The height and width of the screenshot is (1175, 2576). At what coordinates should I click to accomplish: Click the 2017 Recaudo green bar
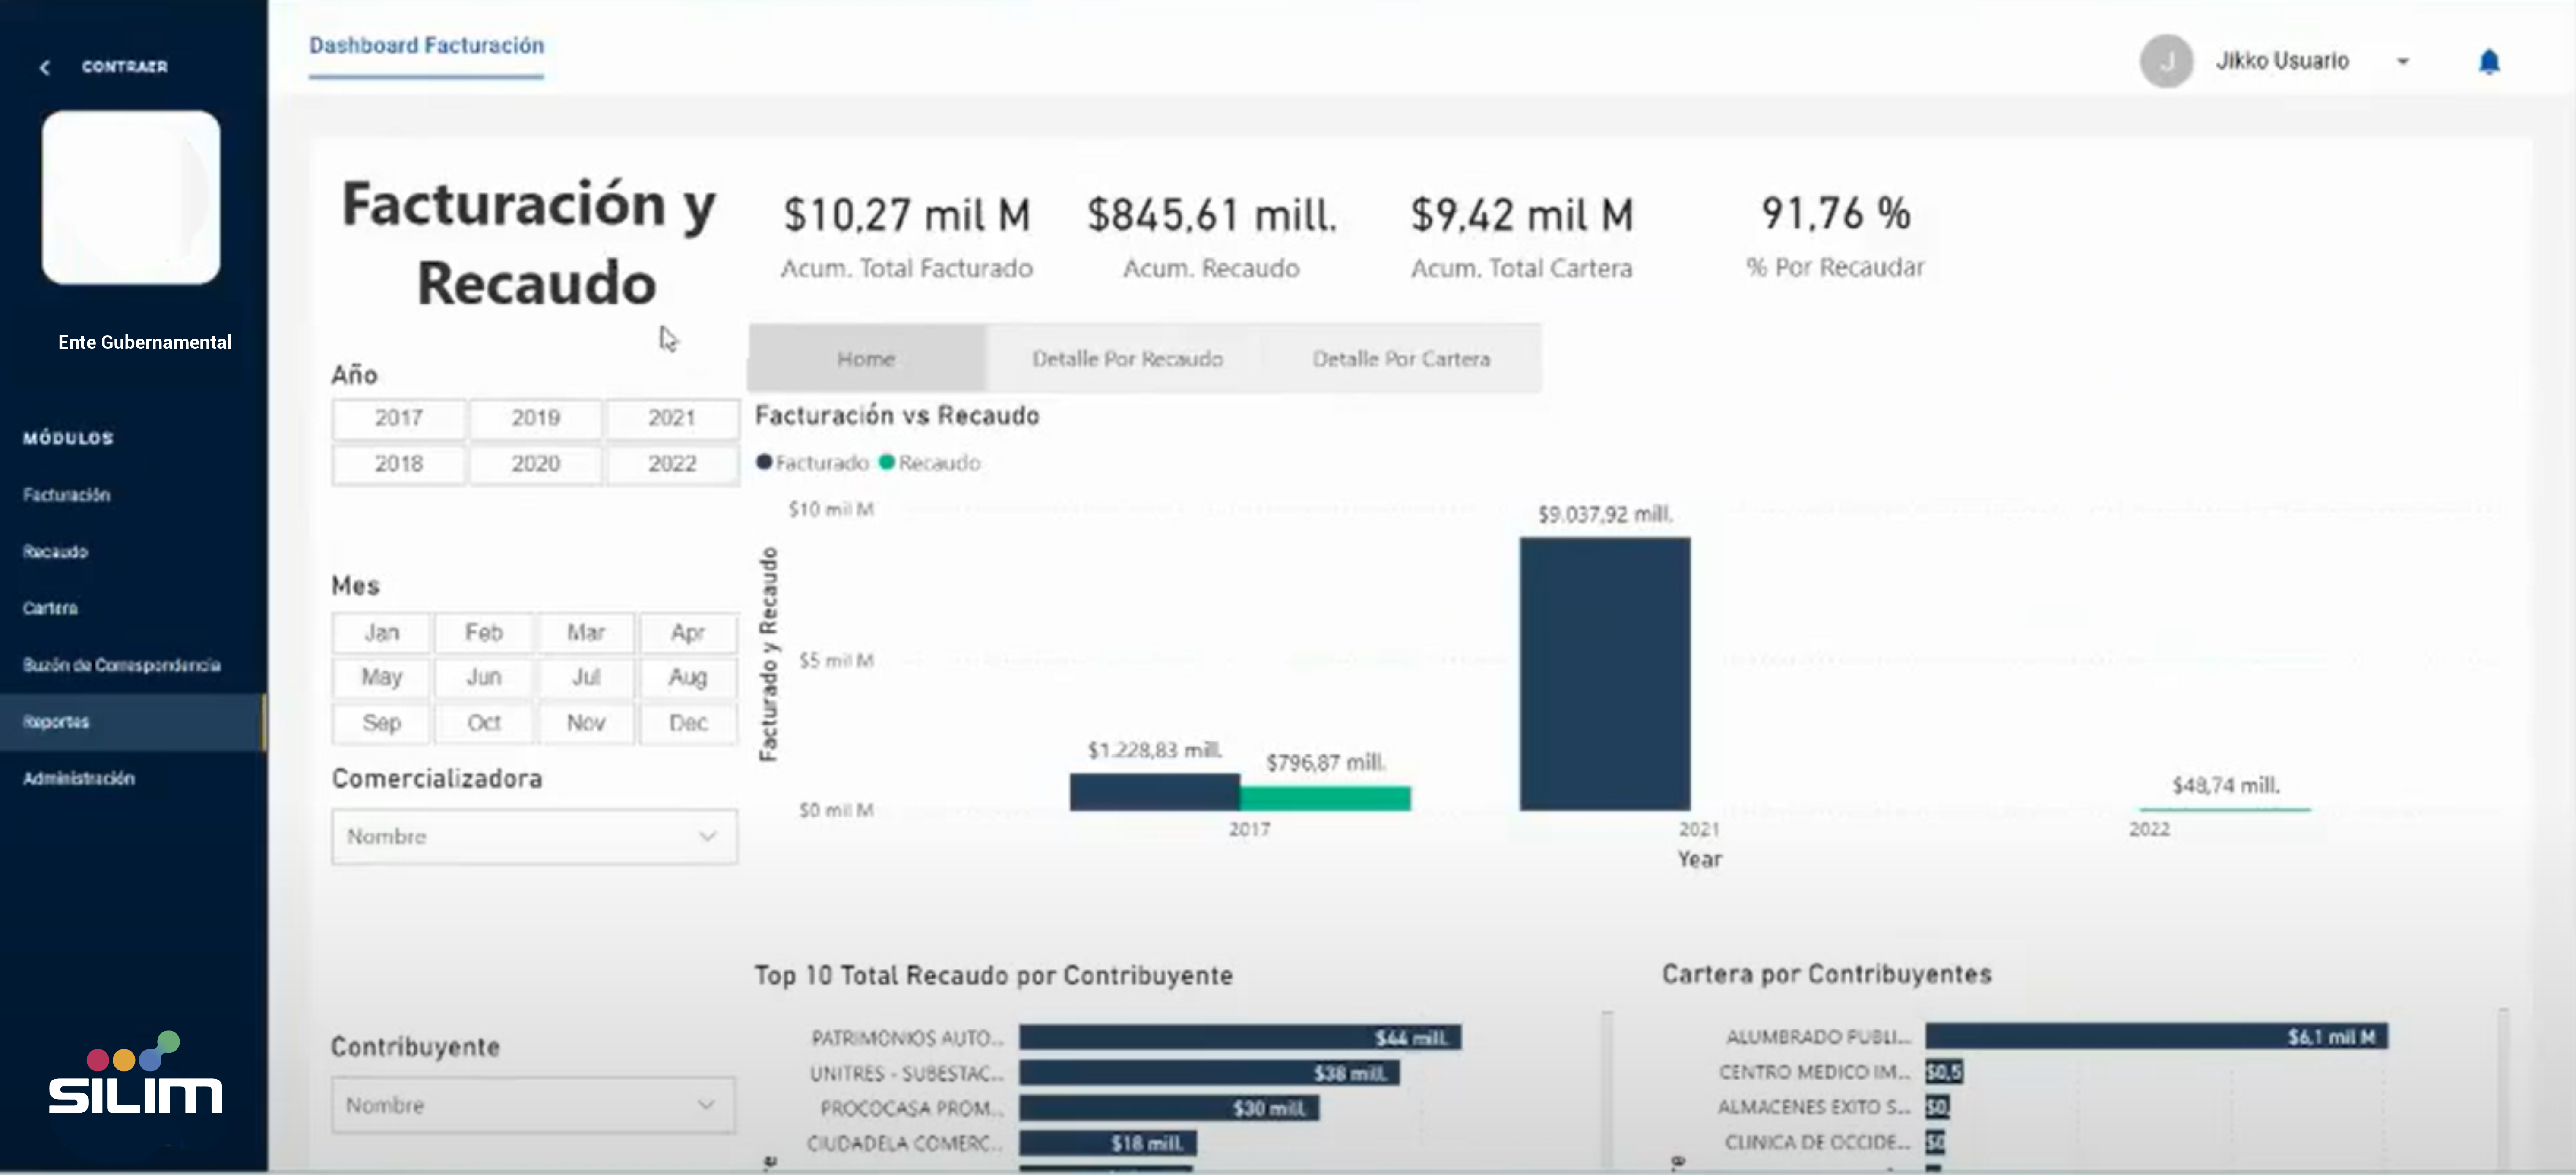pyautogui.click(x=1326, y=798)
